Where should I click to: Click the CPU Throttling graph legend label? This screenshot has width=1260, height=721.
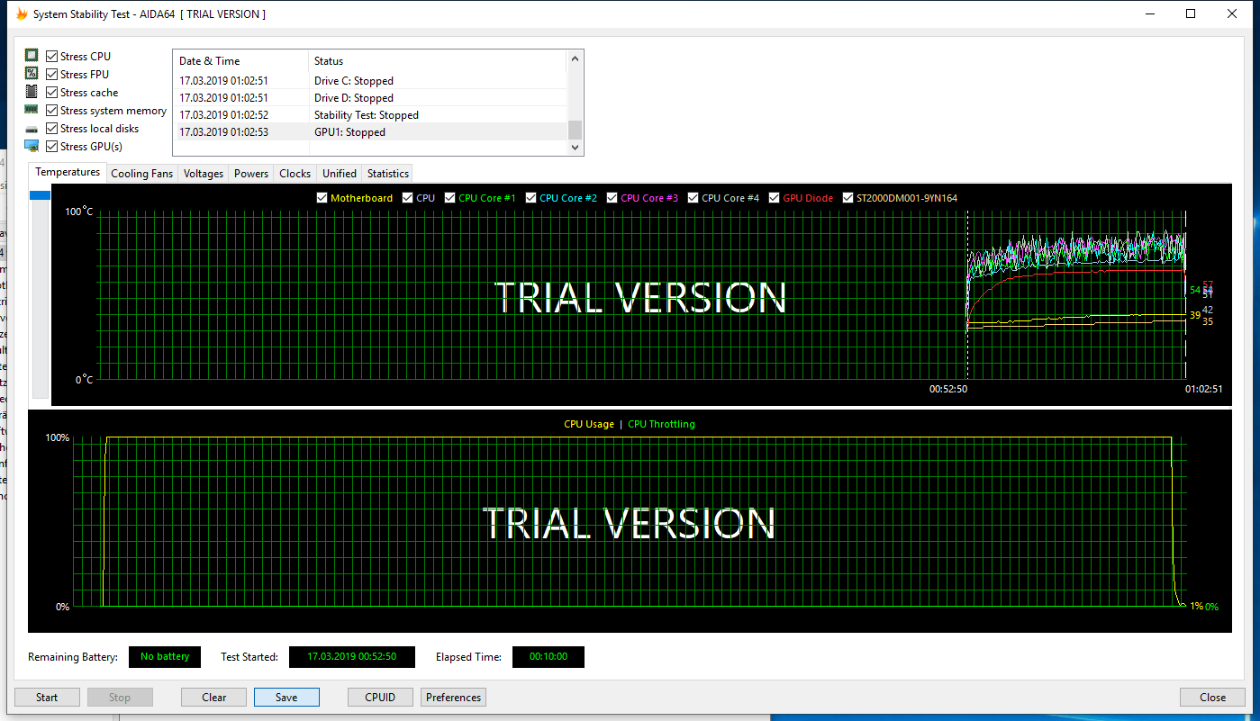(661, 424)
